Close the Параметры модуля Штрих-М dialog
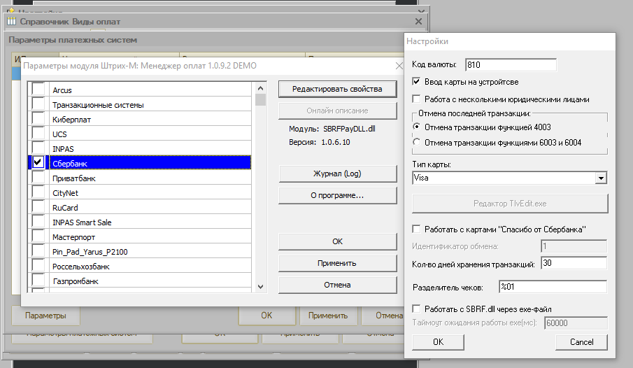The height and width of the screenshot is (368, 633). 399,66
